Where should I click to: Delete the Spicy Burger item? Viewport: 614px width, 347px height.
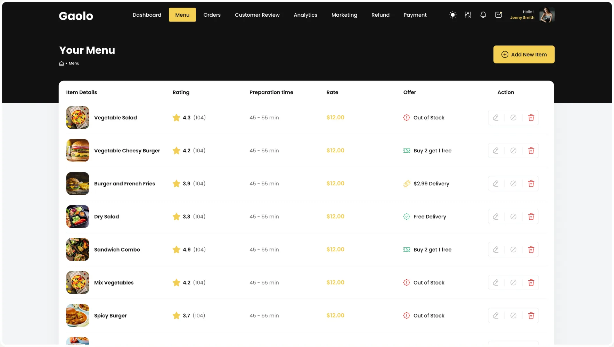tap(531, 315)
